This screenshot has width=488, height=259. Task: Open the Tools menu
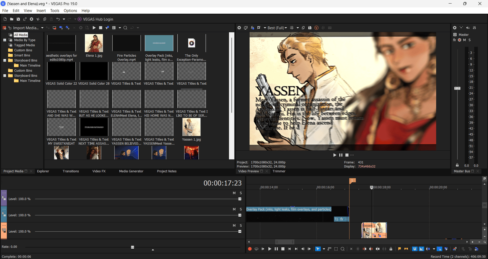tap(55, 11)
